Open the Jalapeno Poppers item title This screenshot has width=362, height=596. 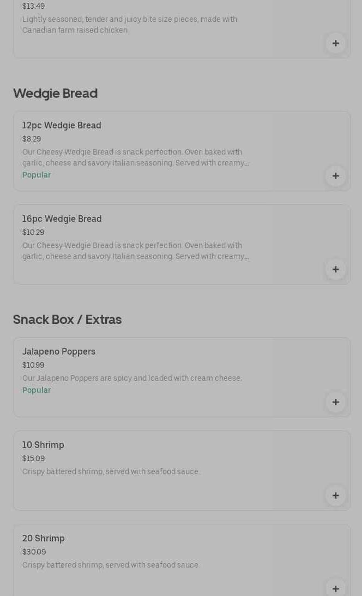pos(59,352)
